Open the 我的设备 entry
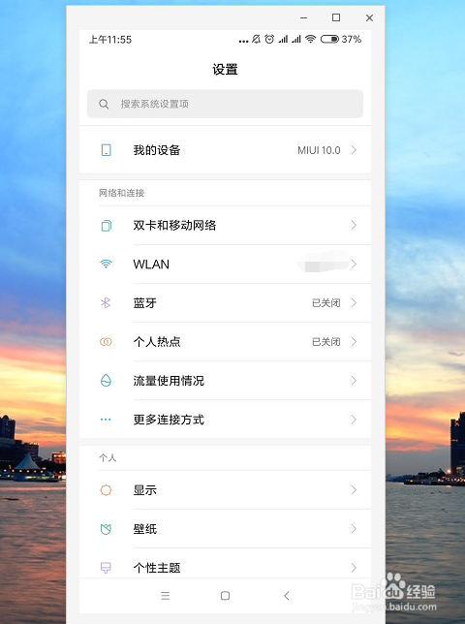 225,150
